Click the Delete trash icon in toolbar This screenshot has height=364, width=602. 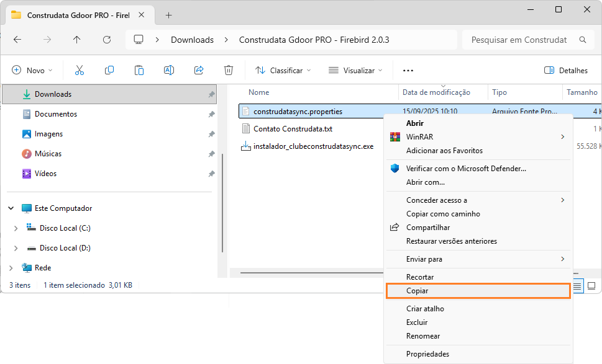tap(229, 70)
